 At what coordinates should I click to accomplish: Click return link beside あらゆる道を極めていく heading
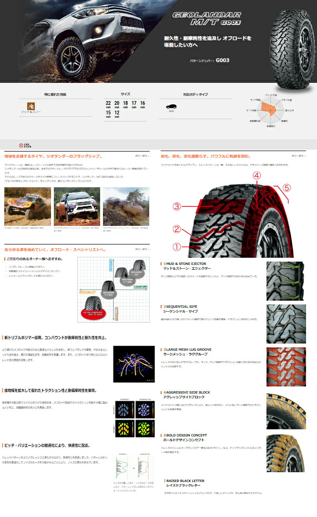point(142,249)
